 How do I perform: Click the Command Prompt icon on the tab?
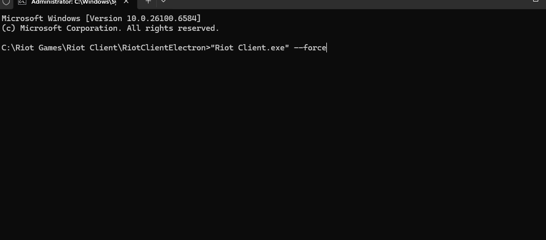[22, 2]
